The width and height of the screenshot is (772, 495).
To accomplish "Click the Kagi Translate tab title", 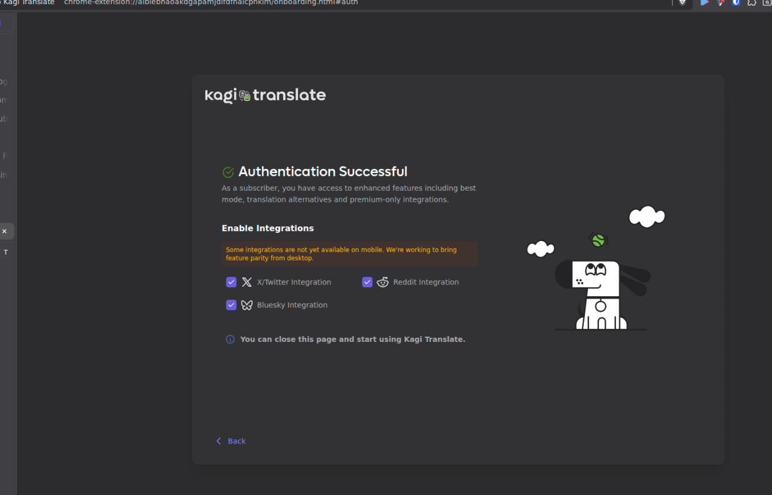I will [28, 2].
